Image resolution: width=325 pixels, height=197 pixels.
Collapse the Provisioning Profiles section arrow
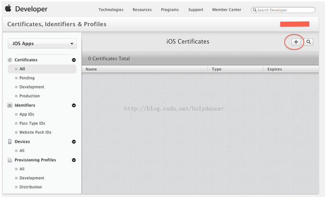pos(74,160)
